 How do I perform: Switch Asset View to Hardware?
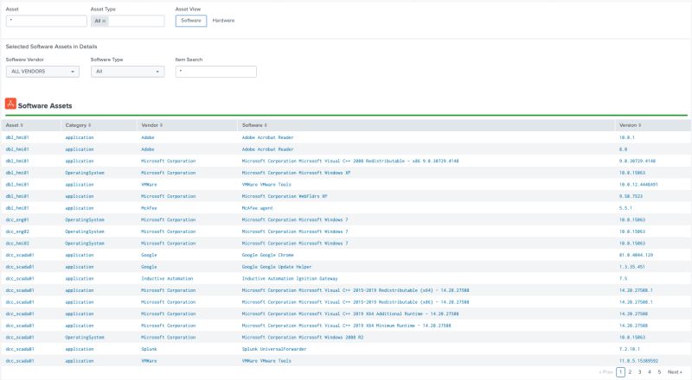(223, 21)
